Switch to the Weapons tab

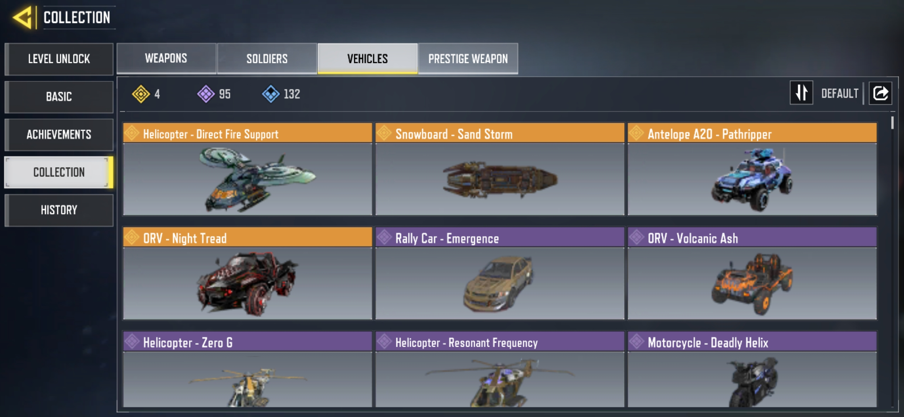coord(166,58)
